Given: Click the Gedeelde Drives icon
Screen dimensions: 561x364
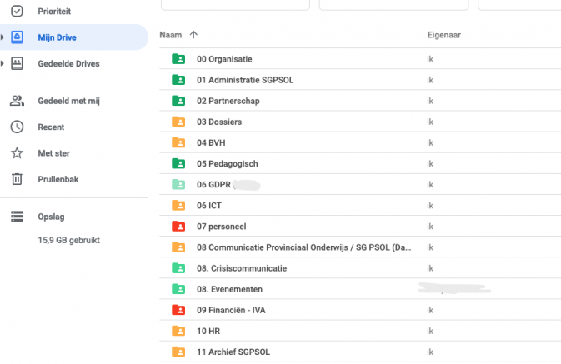Looking at the screenshot, I should pyautogui.click(x=17, y=63).
